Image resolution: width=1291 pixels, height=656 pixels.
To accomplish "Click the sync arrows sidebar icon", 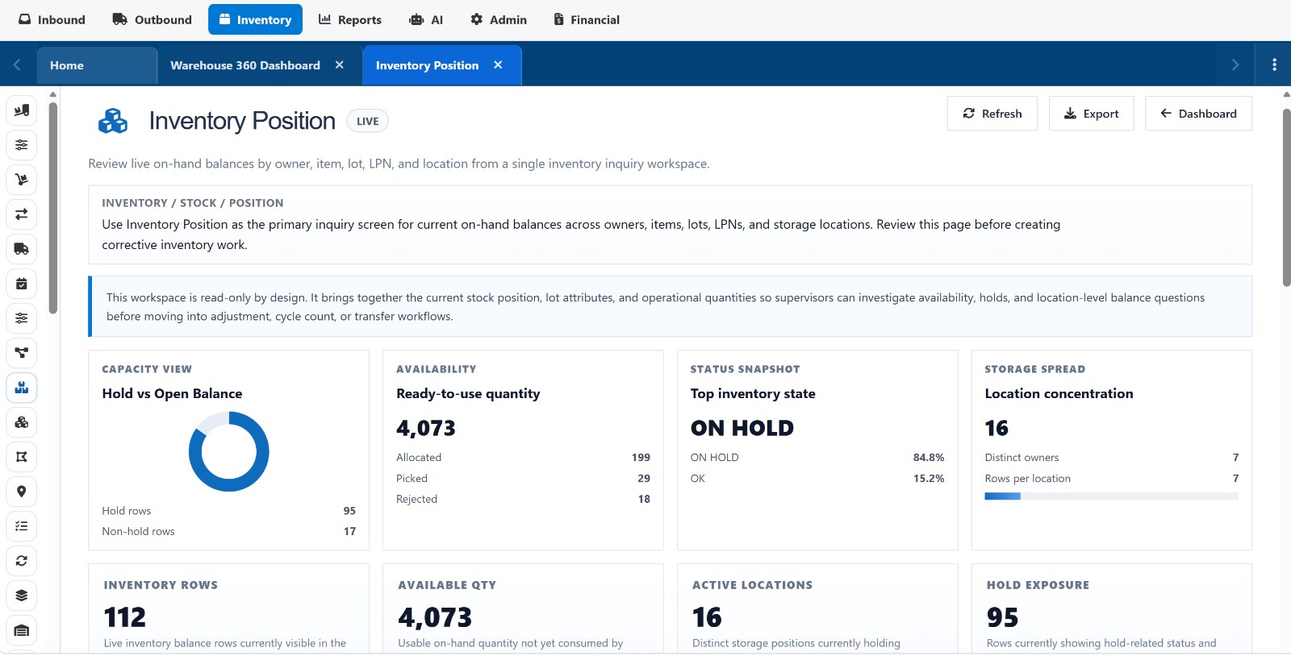I will [22, 561].
